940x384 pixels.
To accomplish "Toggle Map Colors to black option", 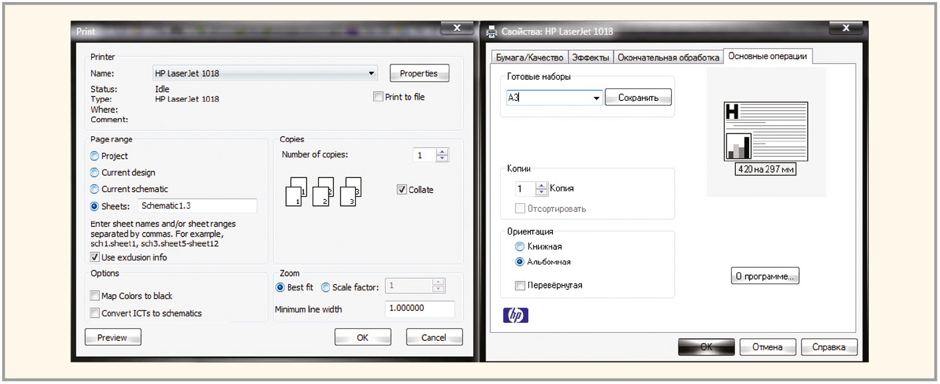I will [x=94, y=296].
